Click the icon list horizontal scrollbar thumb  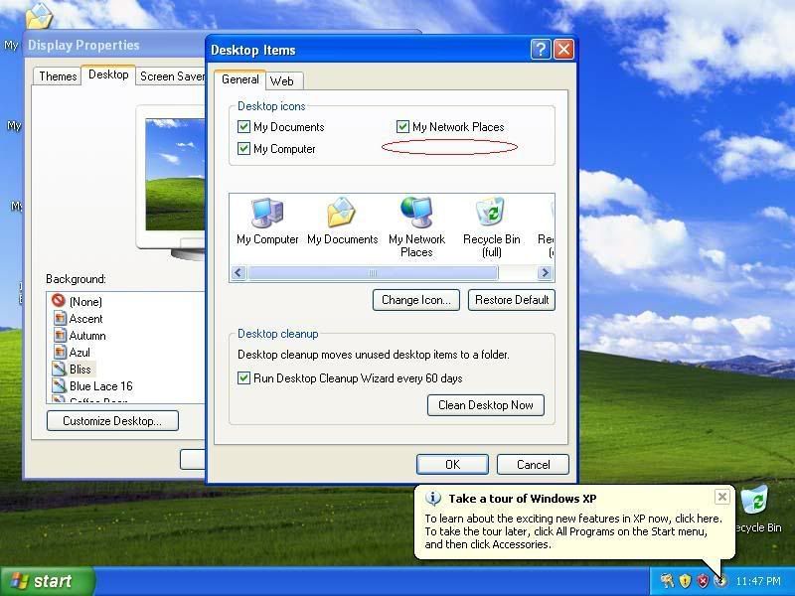click(x=374, y=272)
